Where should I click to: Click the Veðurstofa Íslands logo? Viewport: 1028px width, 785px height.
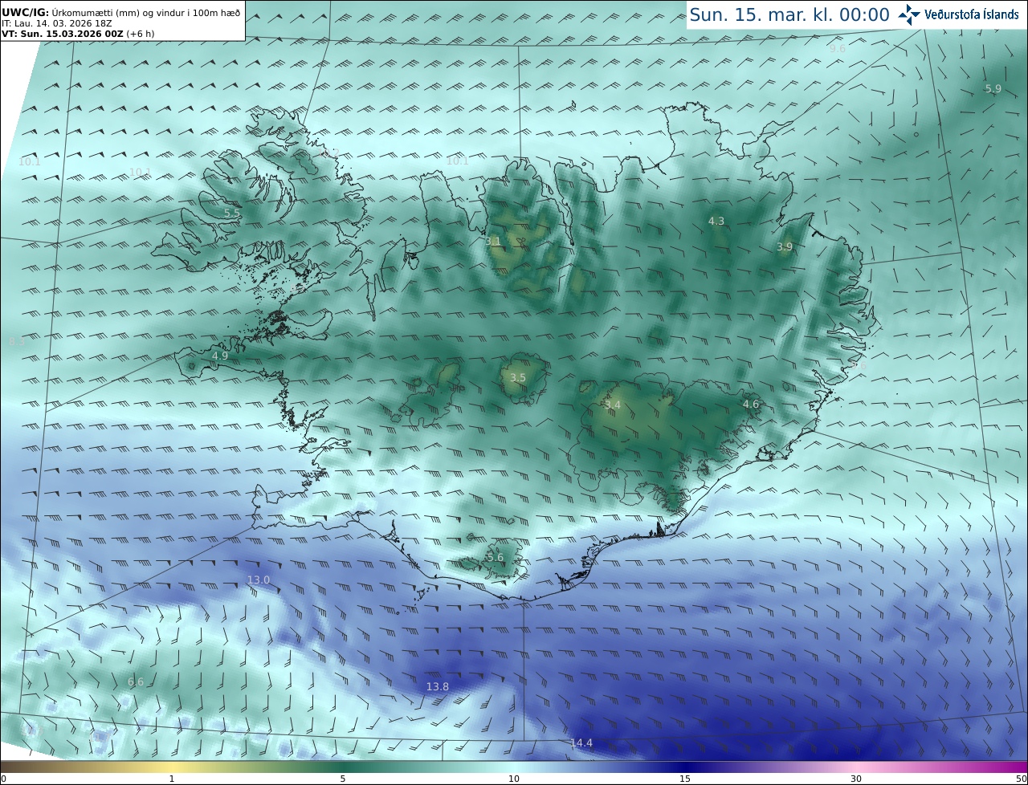click(958, 14)
